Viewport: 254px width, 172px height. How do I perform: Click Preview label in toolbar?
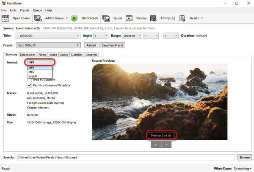point(141,18)
